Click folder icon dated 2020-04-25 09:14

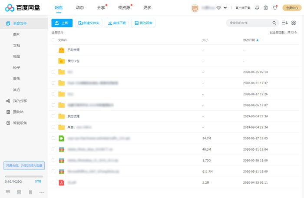[x=62, y=72]
